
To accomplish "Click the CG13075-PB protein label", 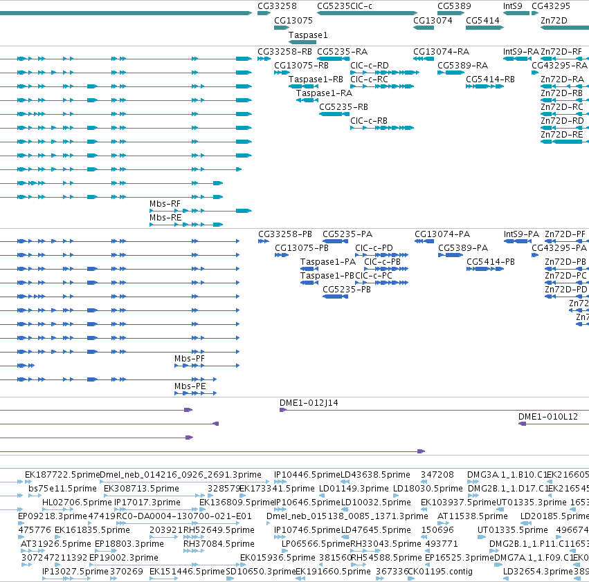I will click(302, 248).
